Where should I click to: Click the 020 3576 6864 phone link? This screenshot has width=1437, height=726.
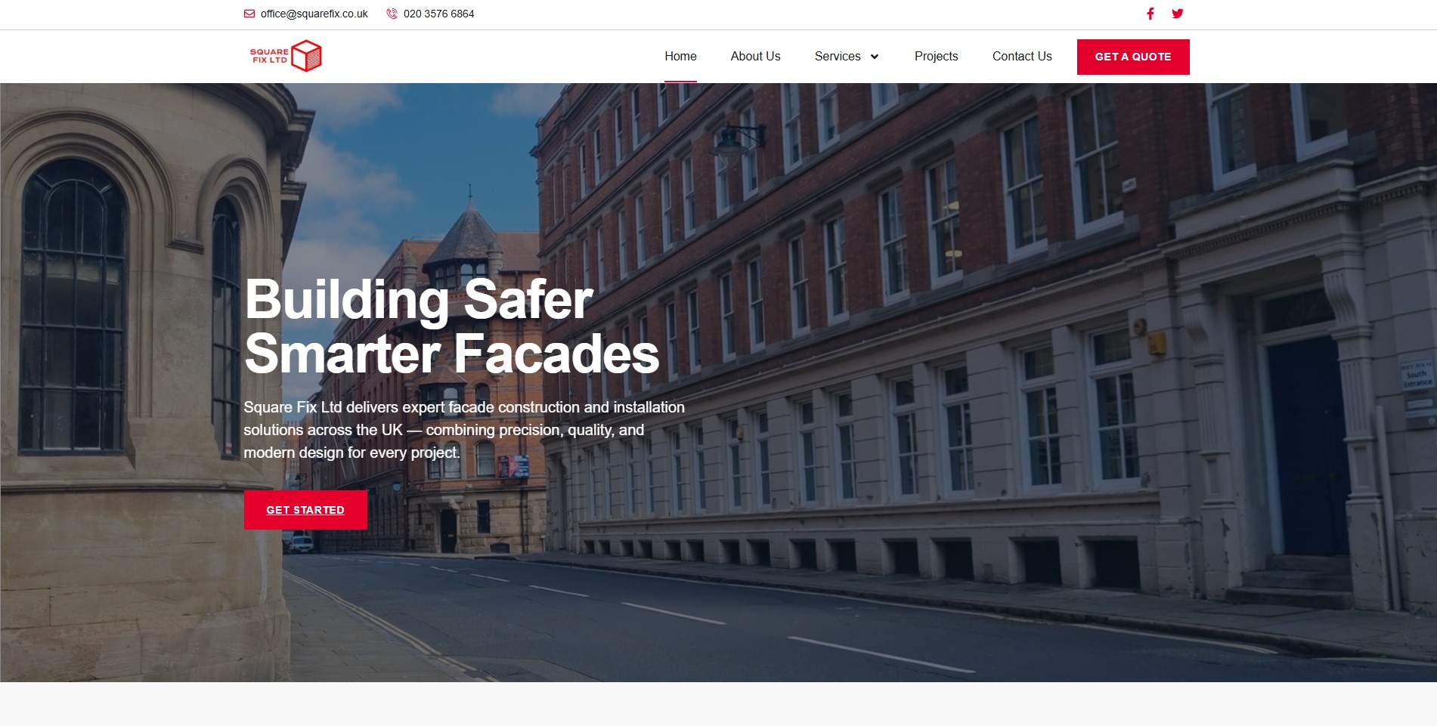click(x=439, y=14)
